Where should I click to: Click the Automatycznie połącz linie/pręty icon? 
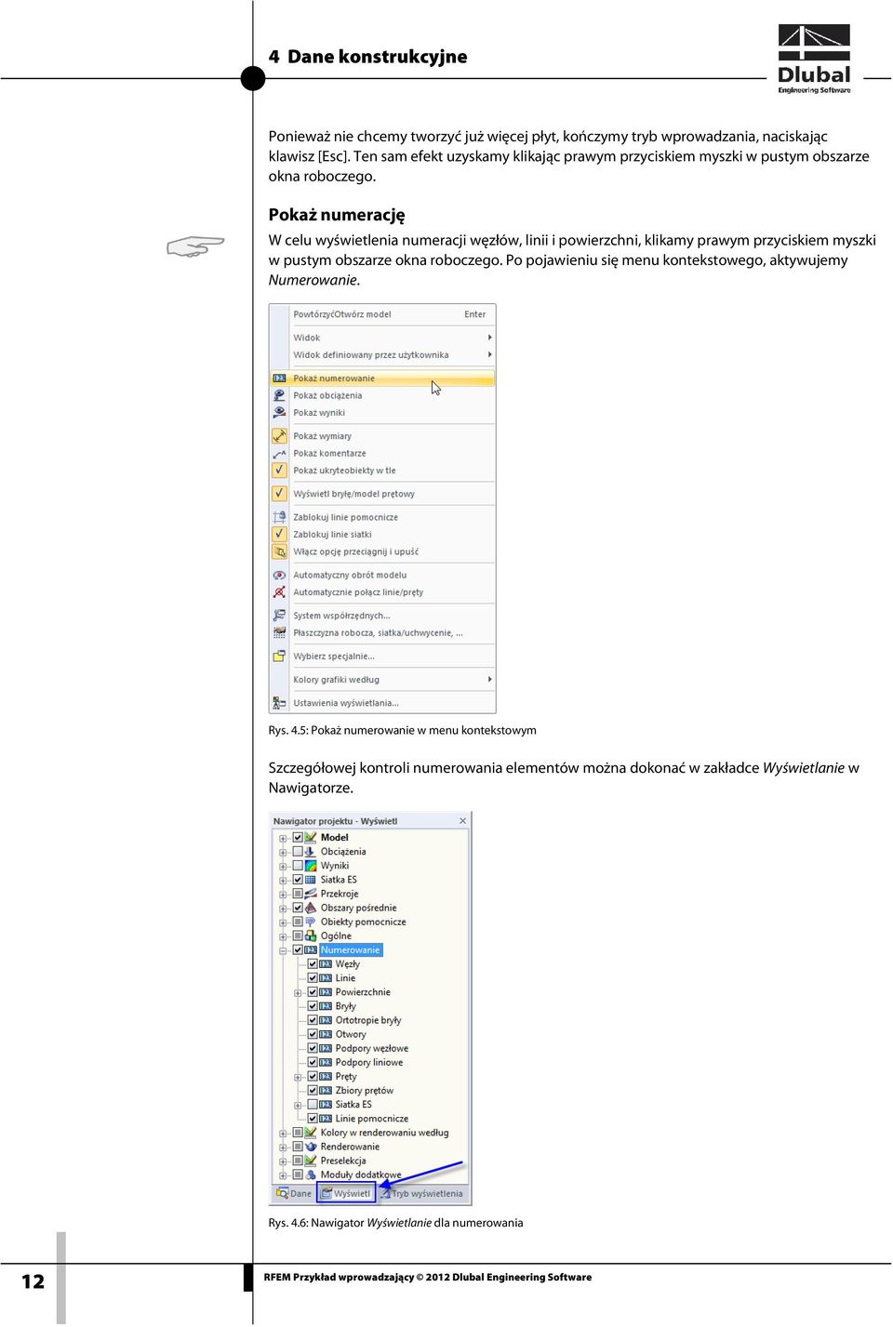279,592
